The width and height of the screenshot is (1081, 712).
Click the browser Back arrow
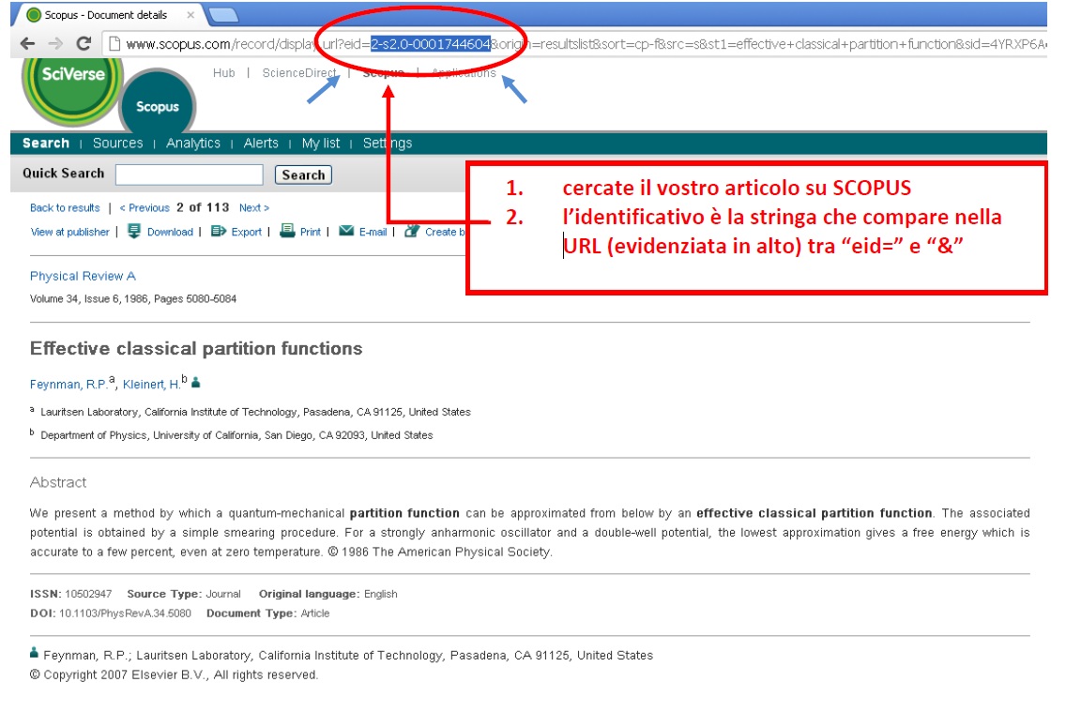tap(28, 43)
